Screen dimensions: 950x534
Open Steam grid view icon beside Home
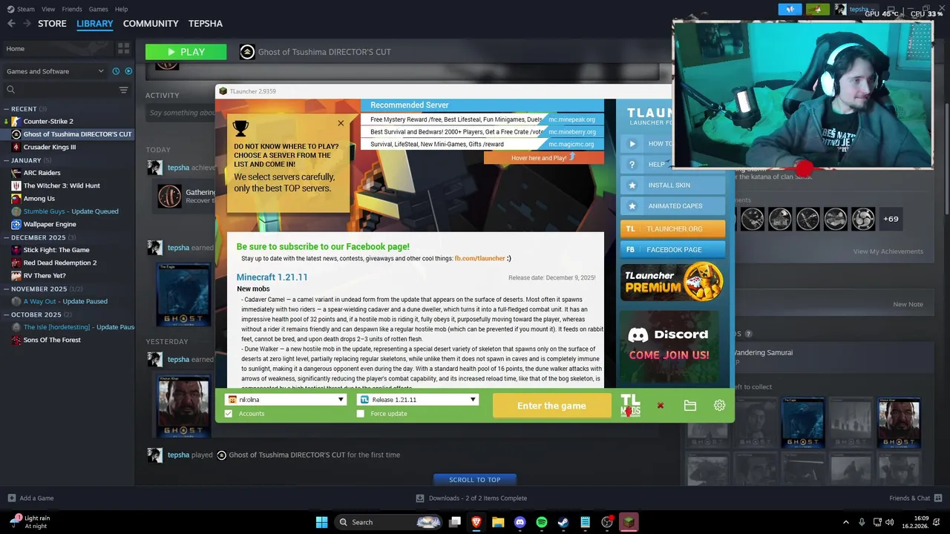tap(123, 48)
